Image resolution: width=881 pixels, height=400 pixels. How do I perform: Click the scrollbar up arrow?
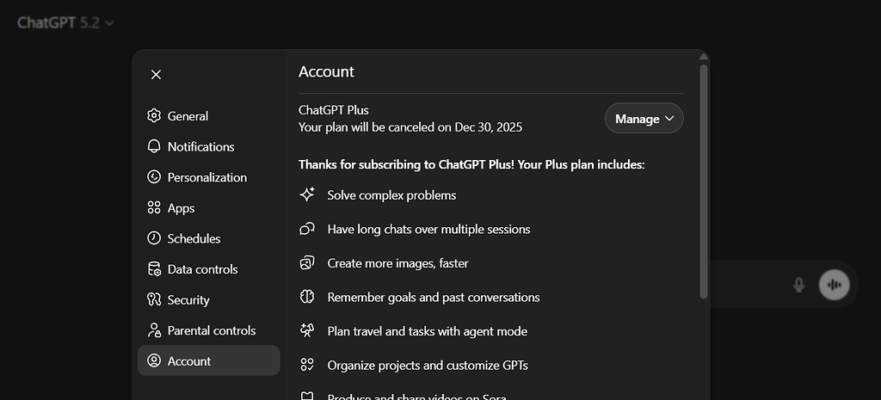704,56
